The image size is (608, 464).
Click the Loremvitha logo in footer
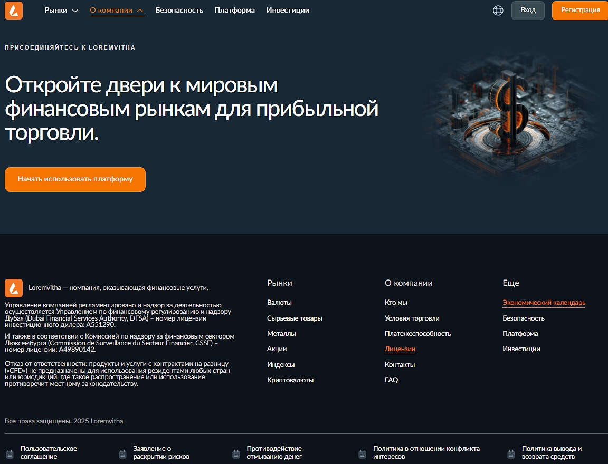(x=14, y=288)
